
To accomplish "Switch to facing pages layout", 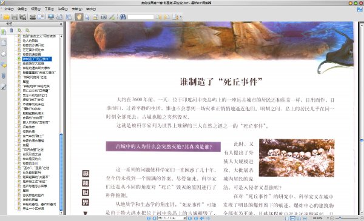I will tap(298, 218).
